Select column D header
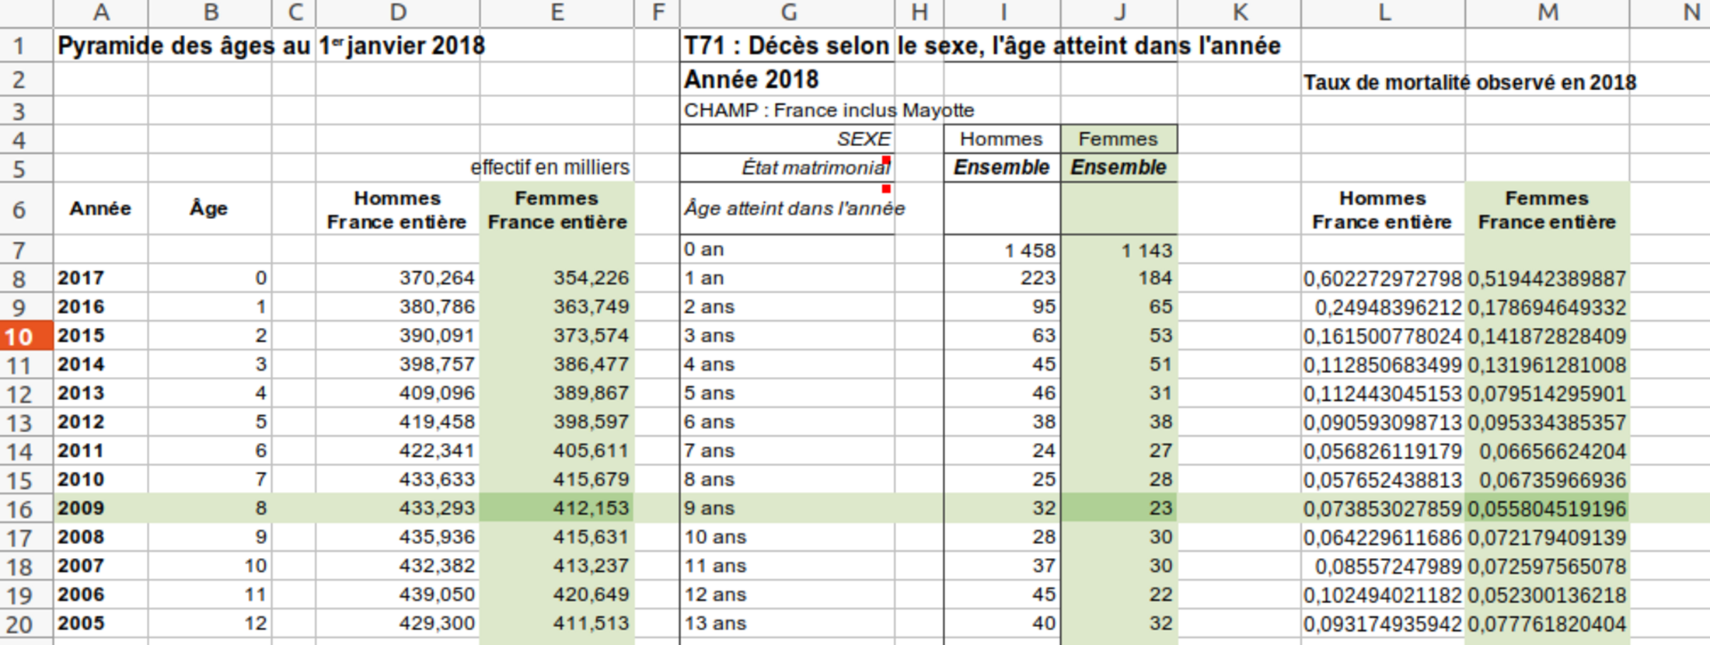1710x645 pixels. [397, 12]
